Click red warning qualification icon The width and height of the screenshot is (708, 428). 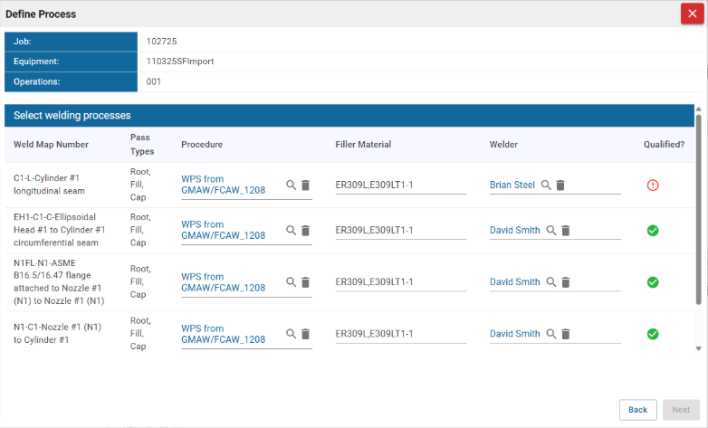[x=652, y=185]
